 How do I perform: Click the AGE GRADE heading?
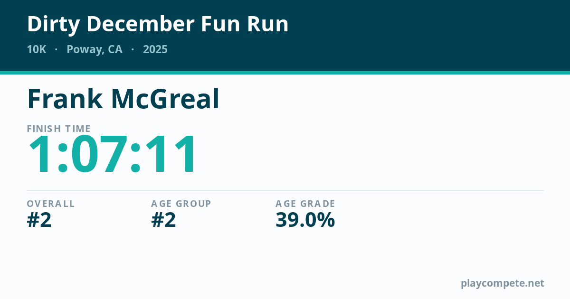pos(305,204)
